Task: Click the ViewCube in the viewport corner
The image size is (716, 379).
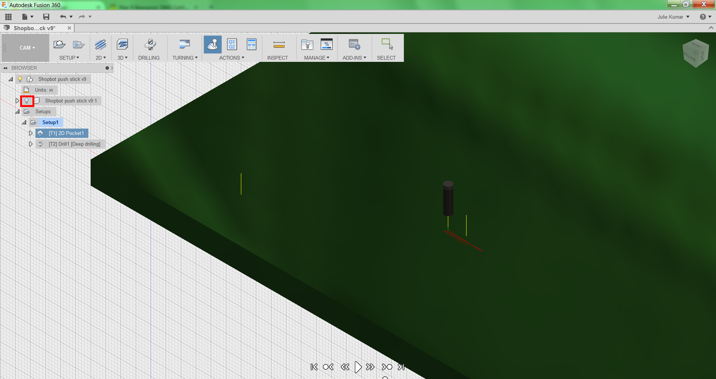Action: (696, 53)
